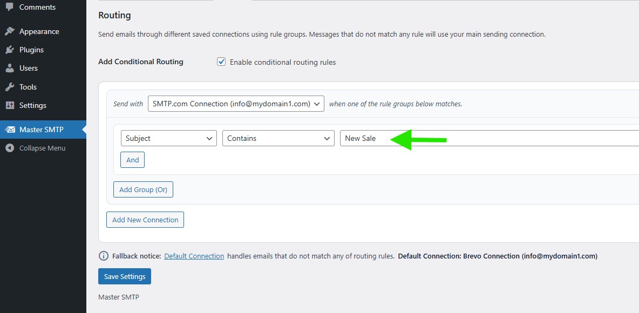
Task: Click the Add Group (Or) button
Action: (143, 189)
